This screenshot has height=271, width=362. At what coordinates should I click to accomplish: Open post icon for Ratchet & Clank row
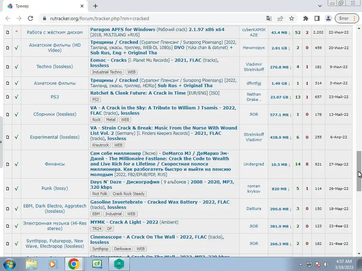point(8,97)
